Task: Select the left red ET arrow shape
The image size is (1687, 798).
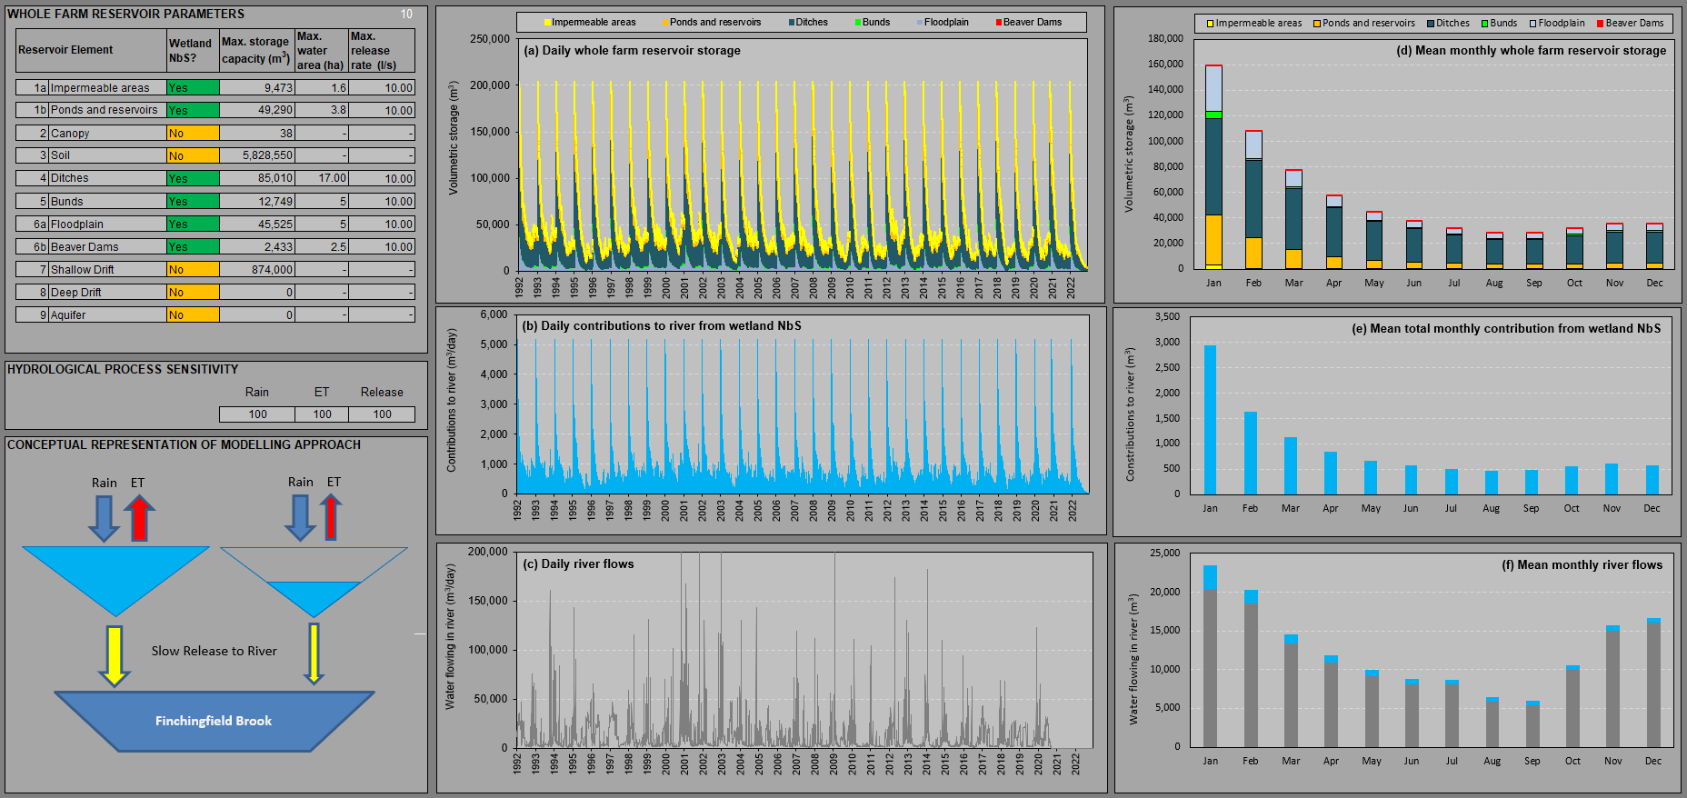Action: [x=139, y=518]
